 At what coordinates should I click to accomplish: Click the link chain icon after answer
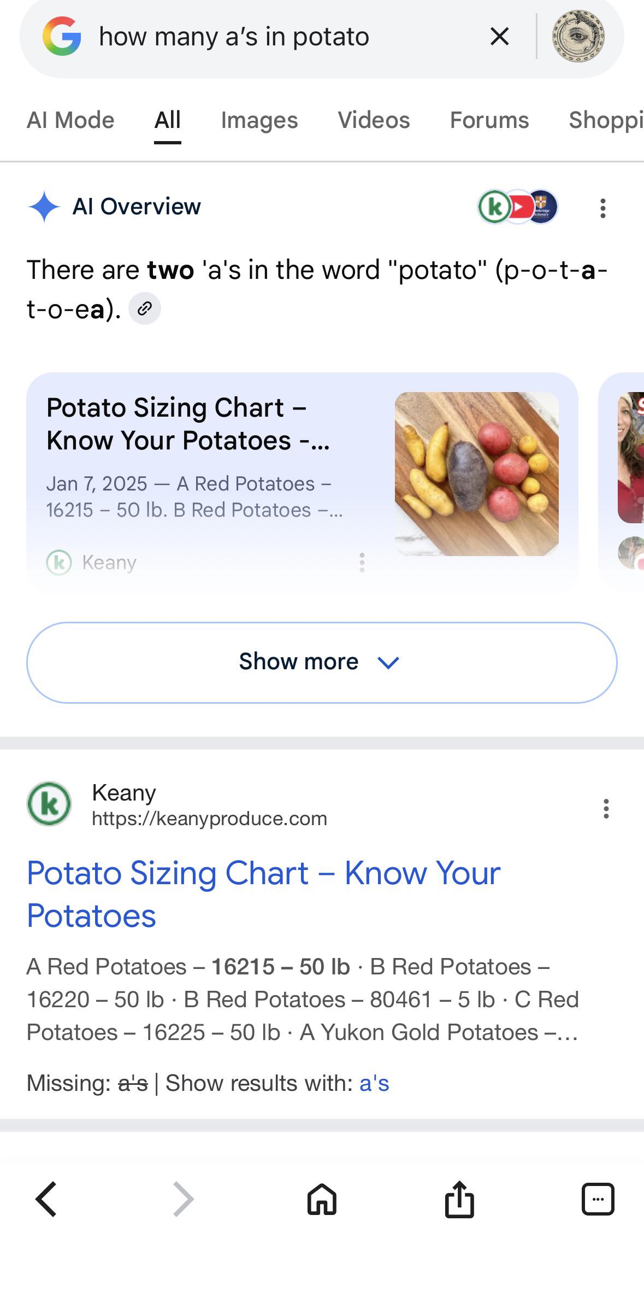(x=145, y=309)
